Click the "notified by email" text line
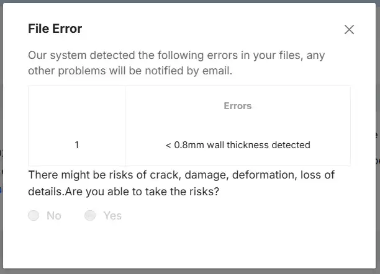This screenshot has width=380, height=274. pos(130,71)
